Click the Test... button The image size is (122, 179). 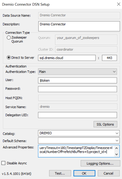tap(60, 173)
